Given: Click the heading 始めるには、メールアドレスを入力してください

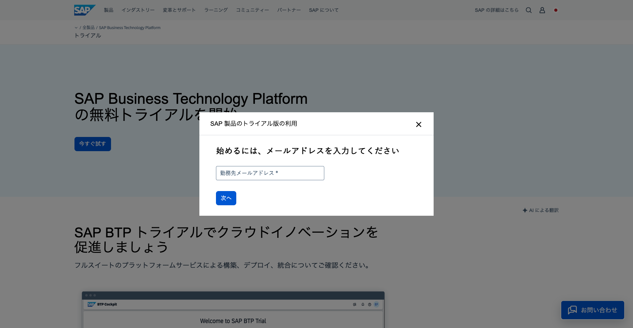Looking at the screenshot, I should (x=308, y=151).
